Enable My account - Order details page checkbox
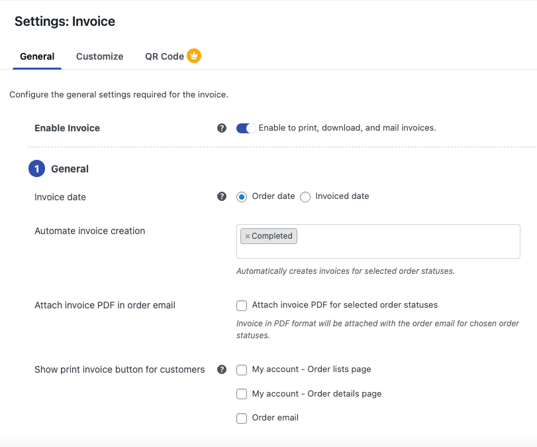 coord(242,394)
